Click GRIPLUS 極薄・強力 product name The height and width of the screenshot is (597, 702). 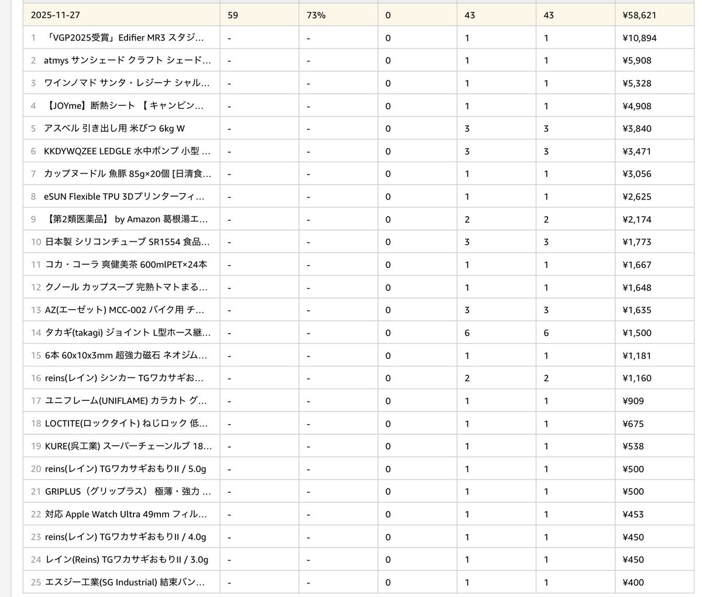pos(128,492)
